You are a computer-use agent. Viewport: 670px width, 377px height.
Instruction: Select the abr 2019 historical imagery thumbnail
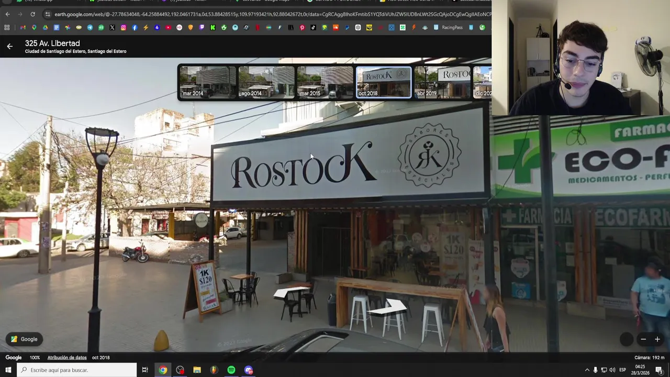coord(442,82)
